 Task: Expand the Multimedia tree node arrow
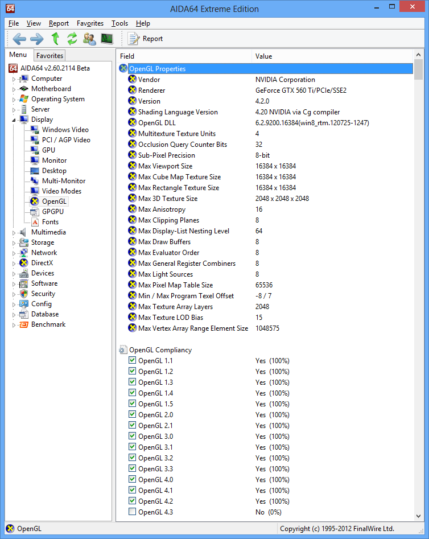[x=14, y=233]
